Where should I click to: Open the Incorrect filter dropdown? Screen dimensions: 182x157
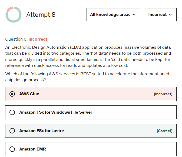(x=160, y=15)
